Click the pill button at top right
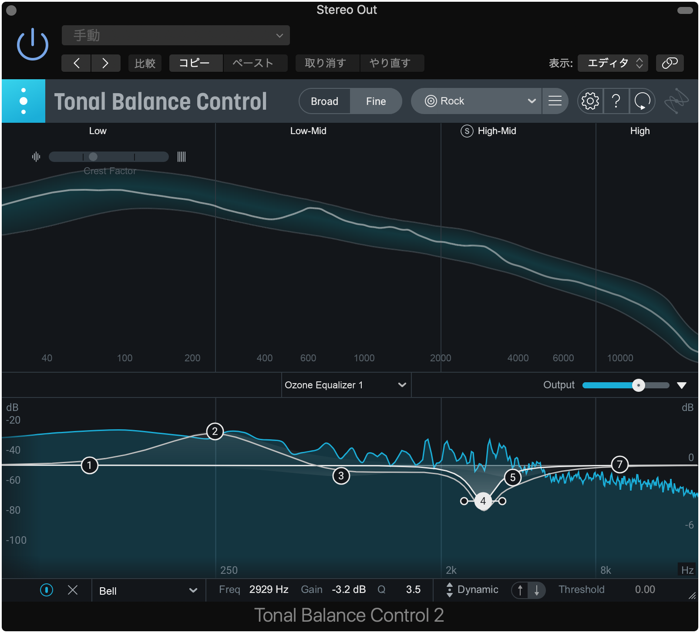Viewport: 700px width, 633px height. [685, 10]
